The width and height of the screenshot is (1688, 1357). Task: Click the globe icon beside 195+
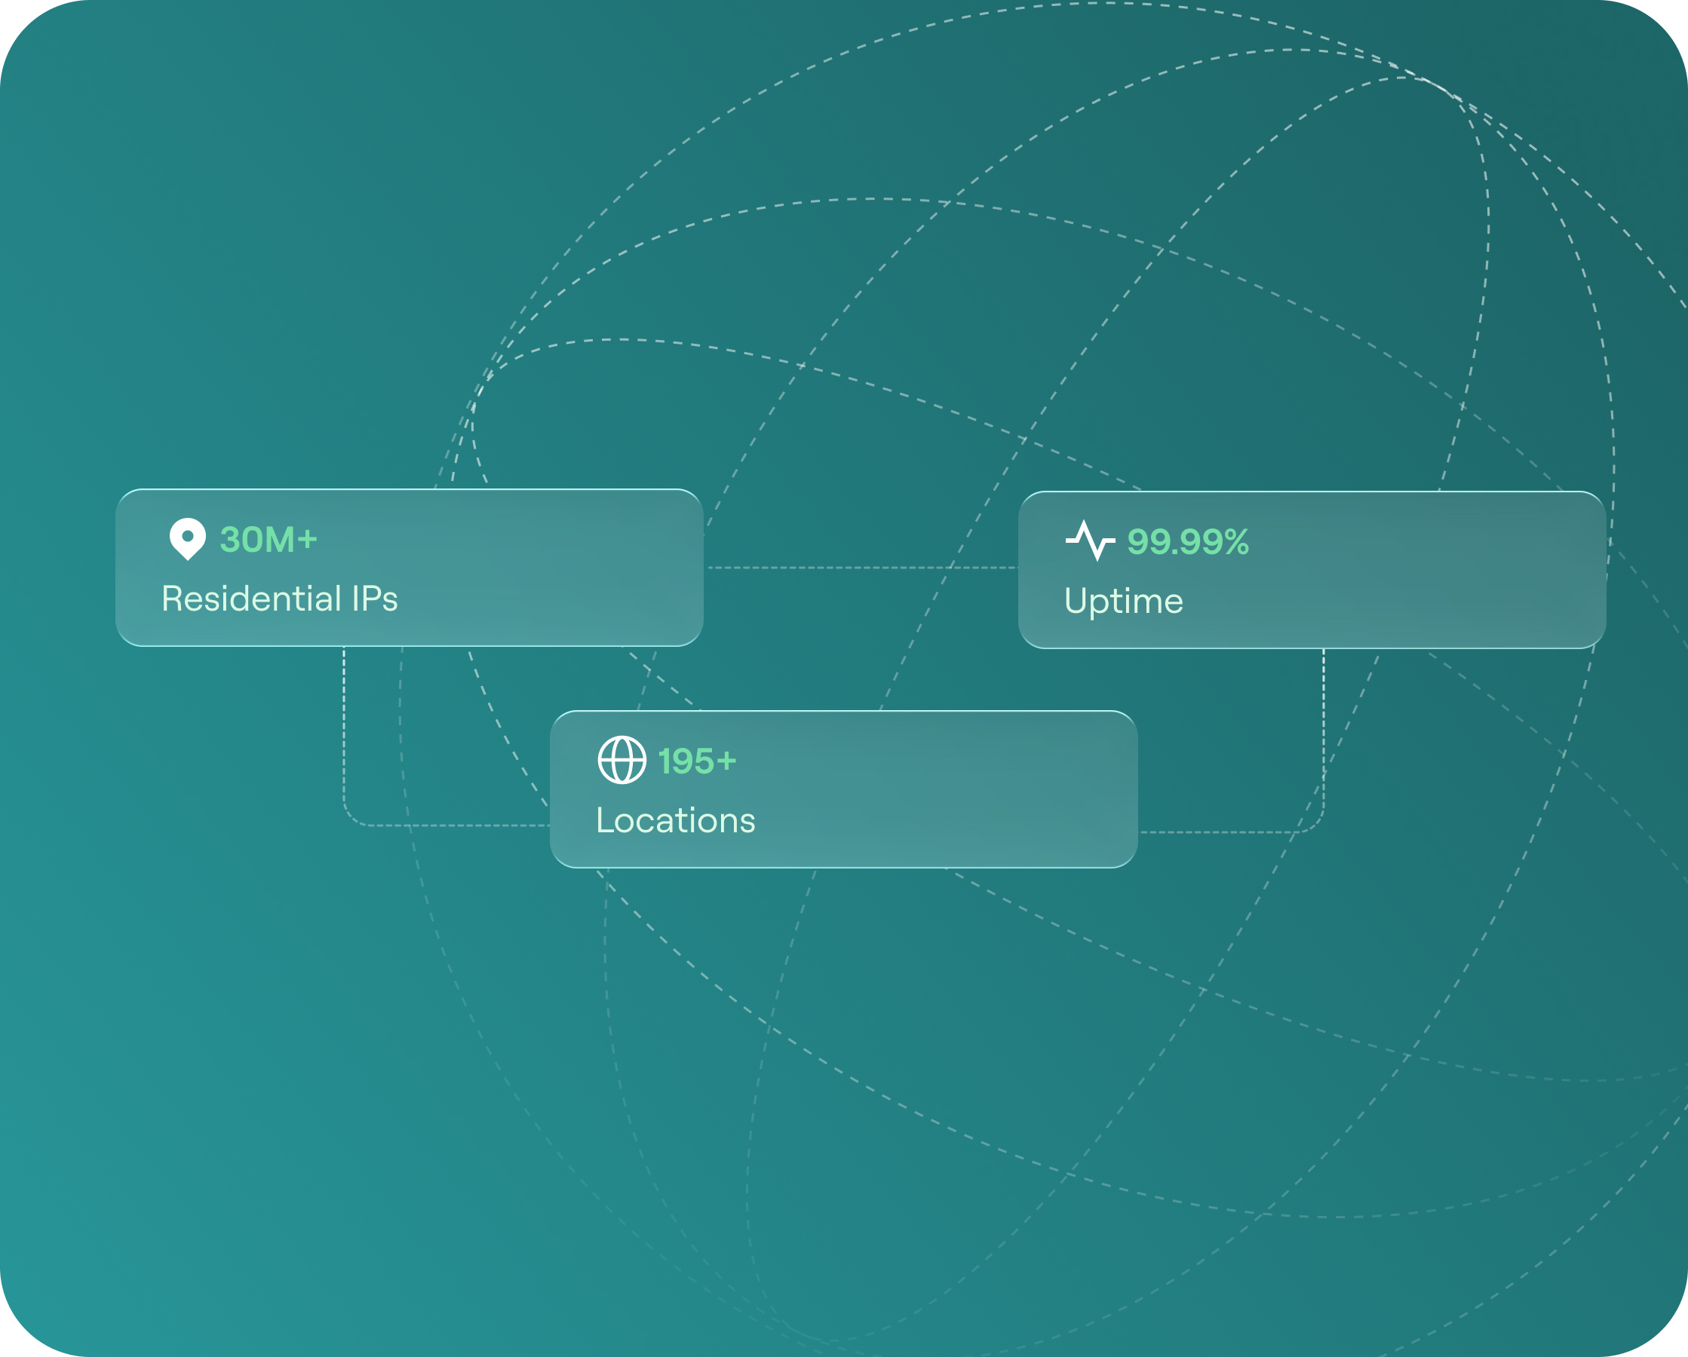point(622,760)
